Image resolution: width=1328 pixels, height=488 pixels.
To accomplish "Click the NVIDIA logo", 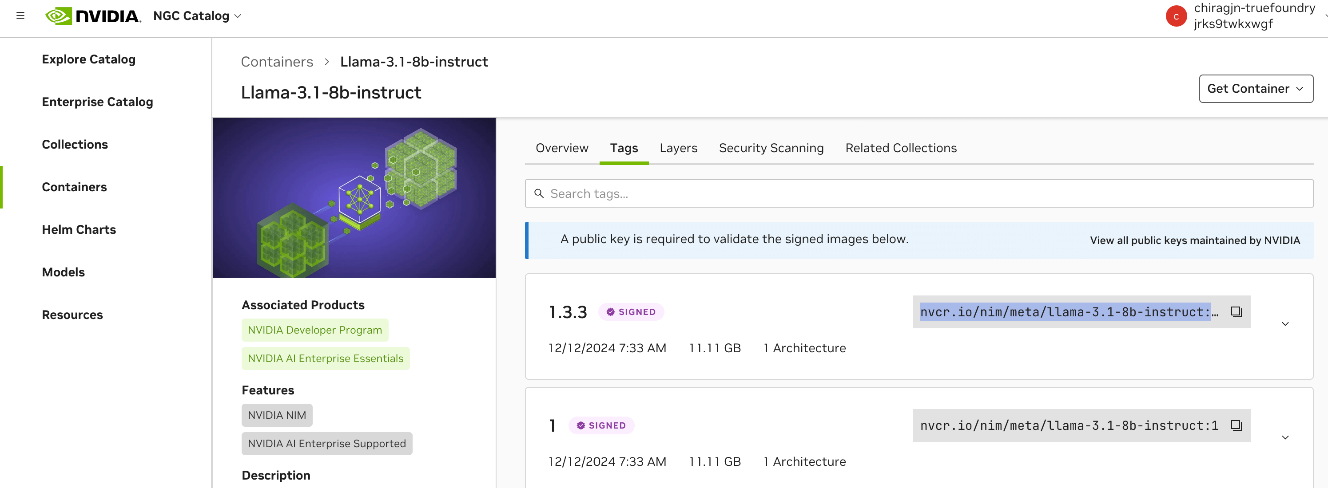I will tap(93, 16).
